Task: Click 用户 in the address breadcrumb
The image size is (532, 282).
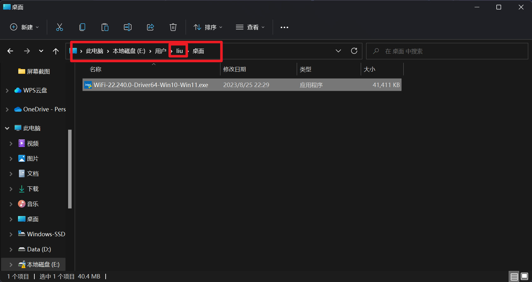Action: pyautogui.click(x=161, y=51)
